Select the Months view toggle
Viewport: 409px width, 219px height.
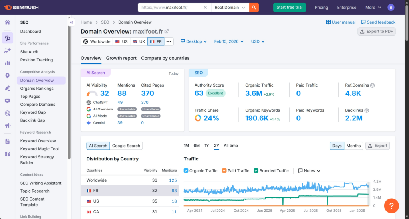pyautogui.click(x=353, y=146)
